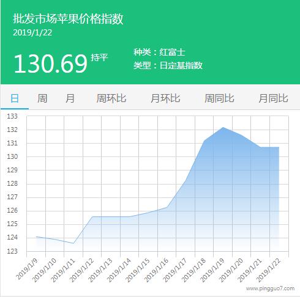300x297 pixels.
Task: Click y-axis value 130
Action: click(12, 156)
